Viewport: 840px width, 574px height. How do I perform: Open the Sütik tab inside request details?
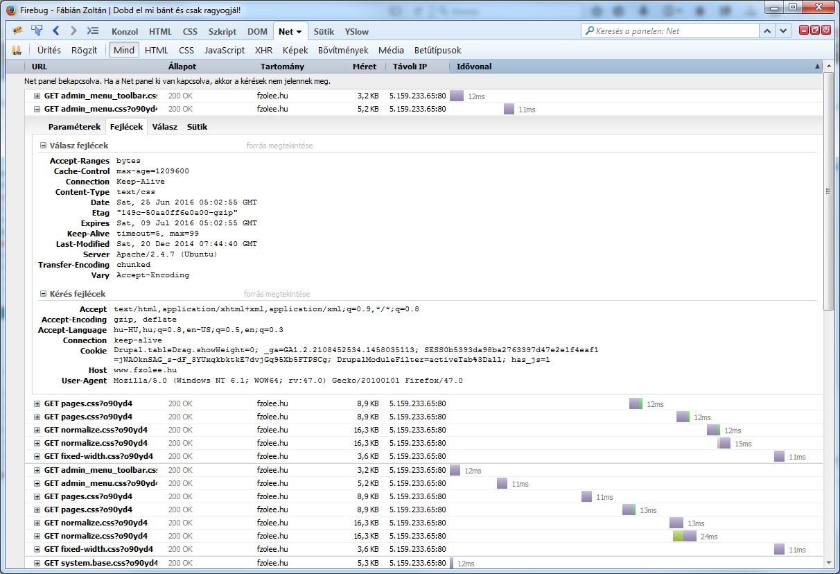coord(197,127)
